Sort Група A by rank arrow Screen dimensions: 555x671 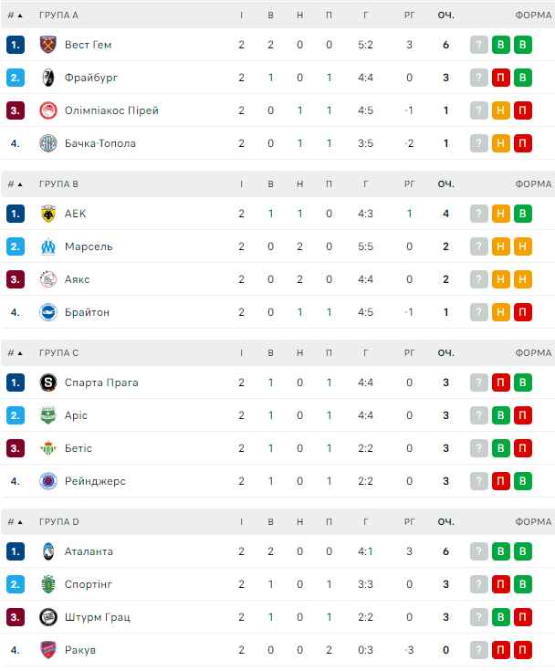point(20,16)
